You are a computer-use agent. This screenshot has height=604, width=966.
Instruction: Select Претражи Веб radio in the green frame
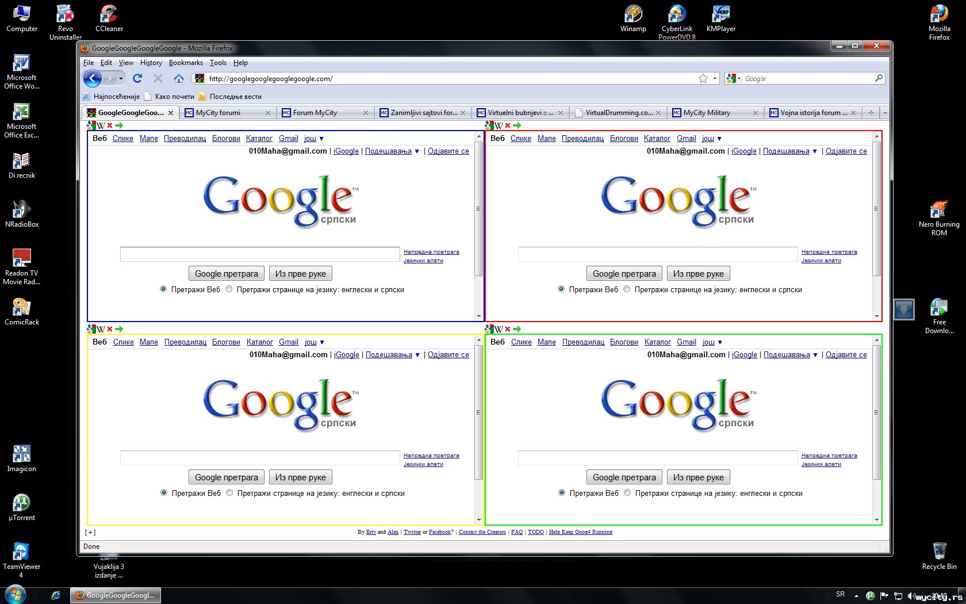click(x=562, y=493)
